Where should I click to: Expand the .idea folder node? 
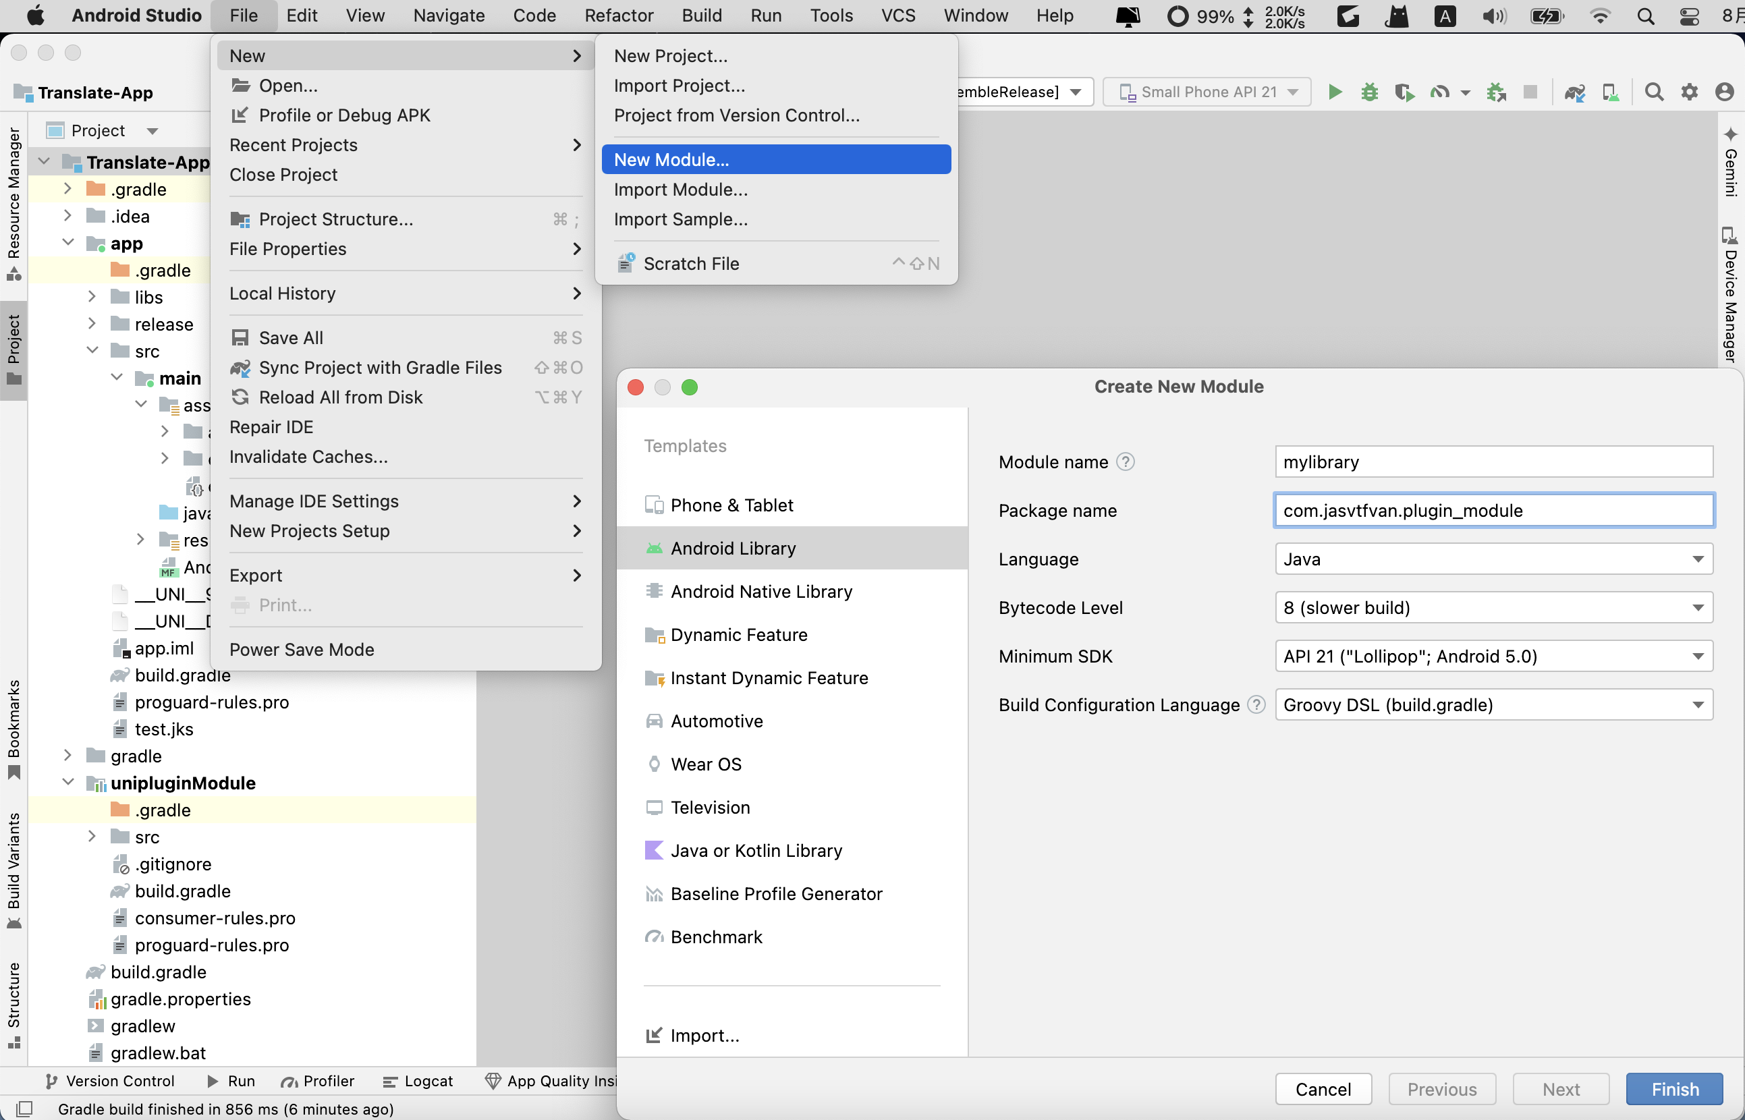point(67,216)
